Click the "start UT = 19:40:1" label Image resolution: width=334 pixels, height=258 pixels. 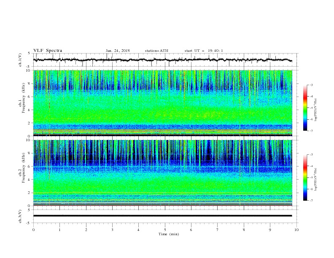click(204, 51)
